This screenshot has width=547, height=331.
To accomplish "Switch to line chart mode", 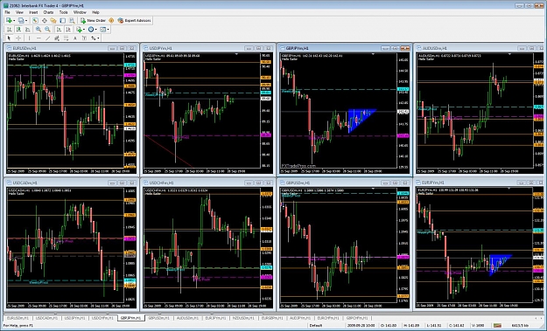I will point(27,29).
